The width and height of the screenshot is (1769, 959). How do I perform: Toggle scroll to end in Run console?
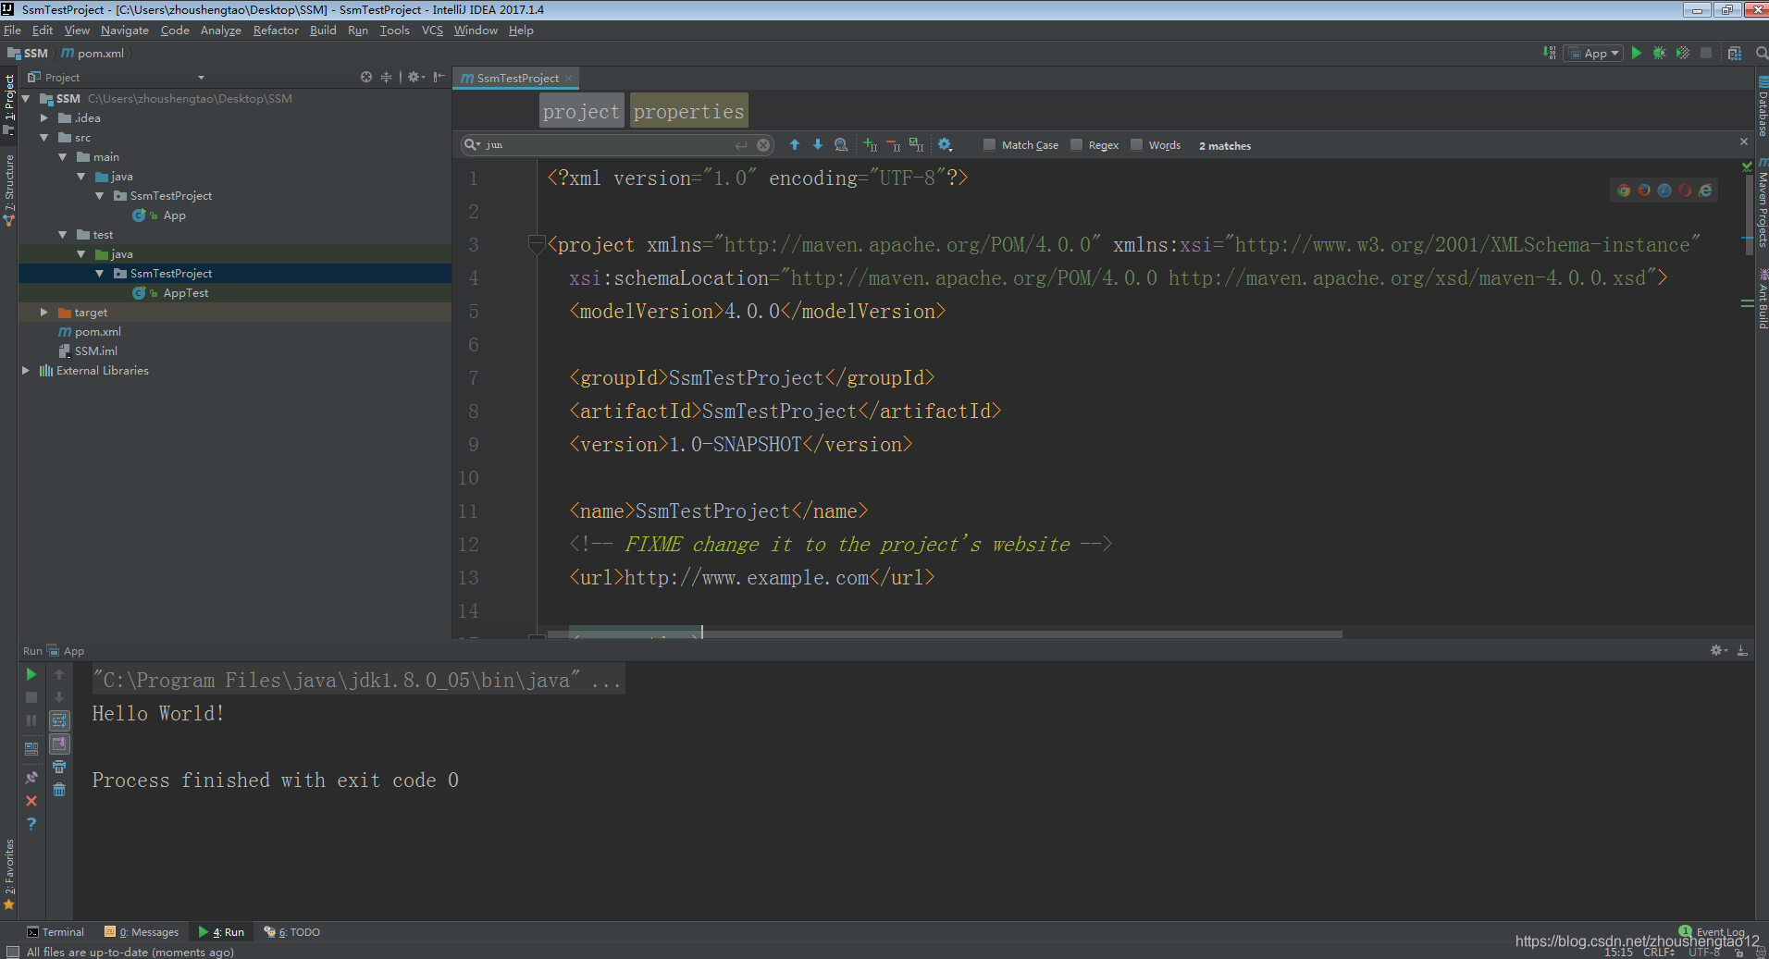point(59,744)
